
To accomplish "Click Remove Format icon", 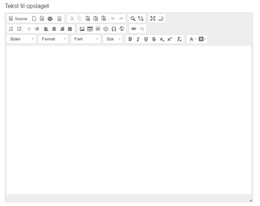I will pos(180,39).
